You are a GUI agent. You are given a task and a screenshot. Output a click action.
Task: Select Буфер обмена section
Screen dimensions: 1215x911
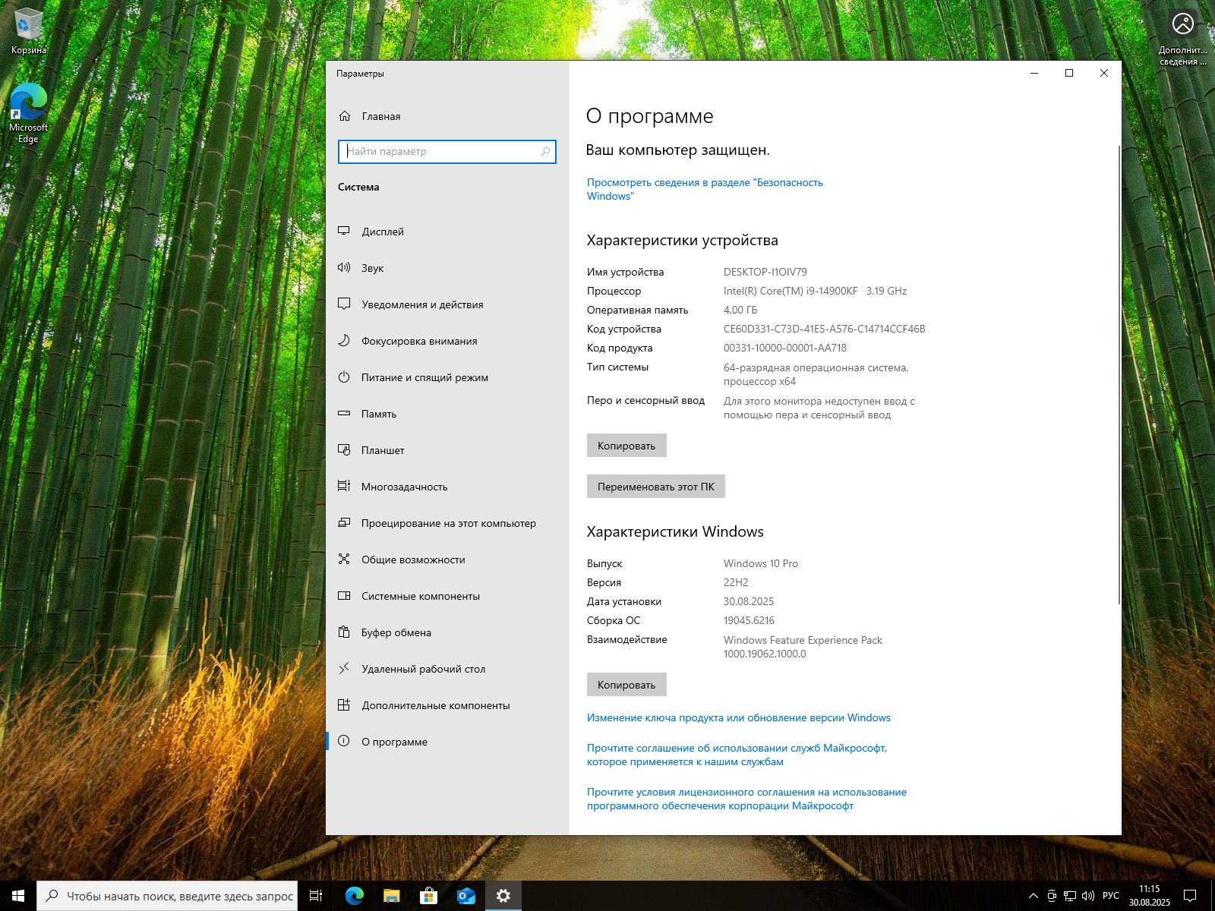pos(447,632)
